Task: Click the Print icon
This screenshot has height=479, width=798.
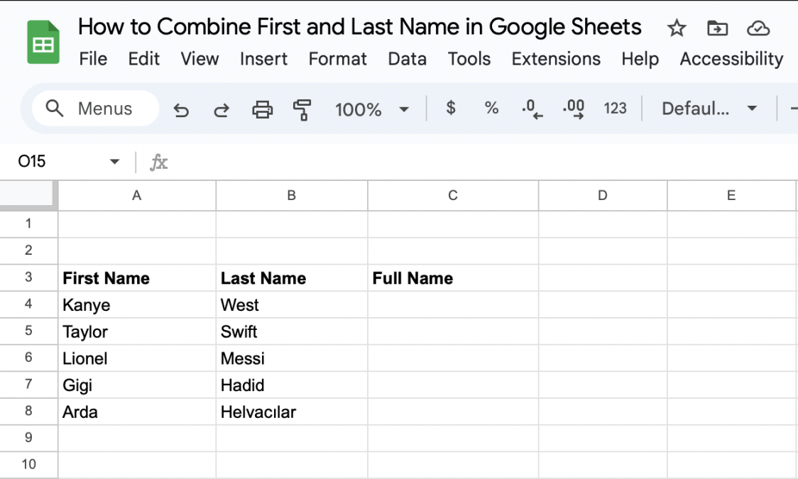Action: 263,109
